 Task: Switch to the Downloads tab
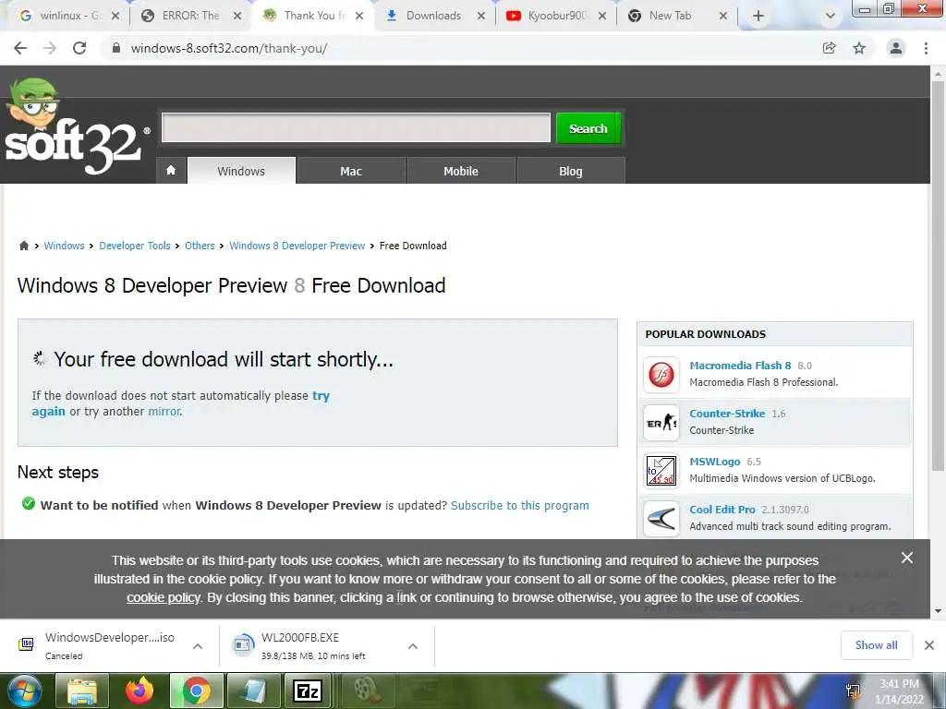433,16
